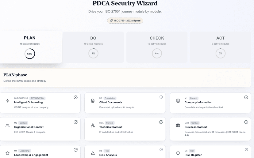Click 'OSINT analysis of your company.' description
Image resolution: width=254 pixels, height=158 pixels.
click(31, 107)
